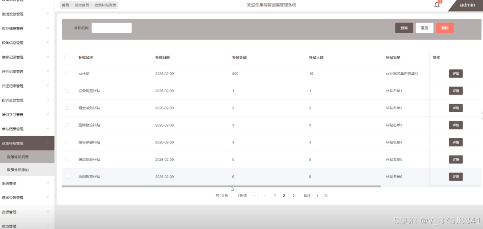The width and height of the screenshot is (483, 229).
Task: Open the 7条/页 page size dropdown
Action: 245,195
